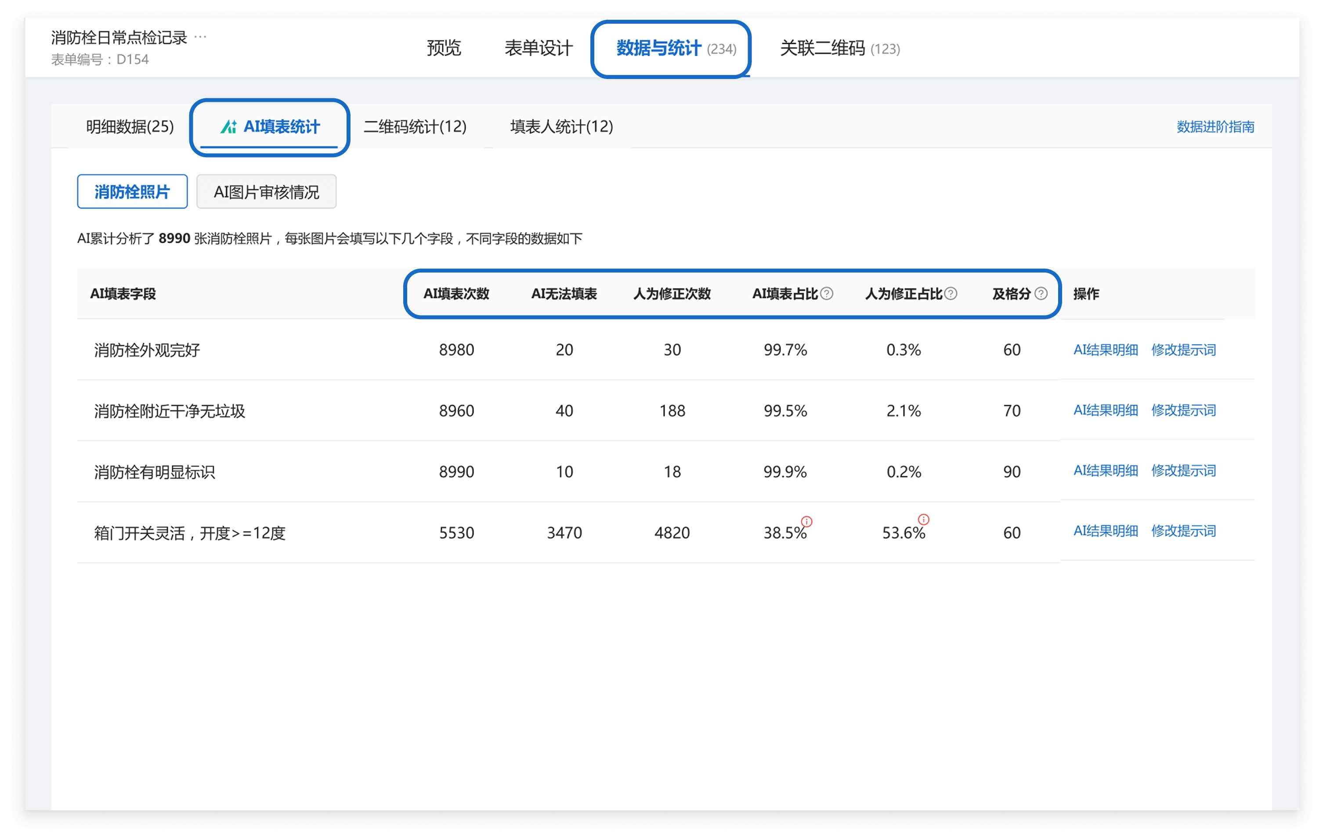
Task: Open the 数据进阶指南 link
Action: (x=1215, y=127)
